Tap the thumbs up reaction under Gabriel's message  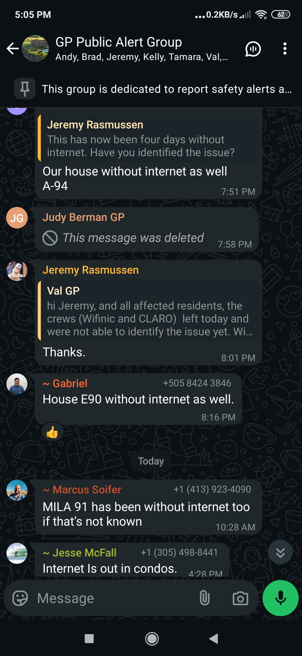coord(52,432)
